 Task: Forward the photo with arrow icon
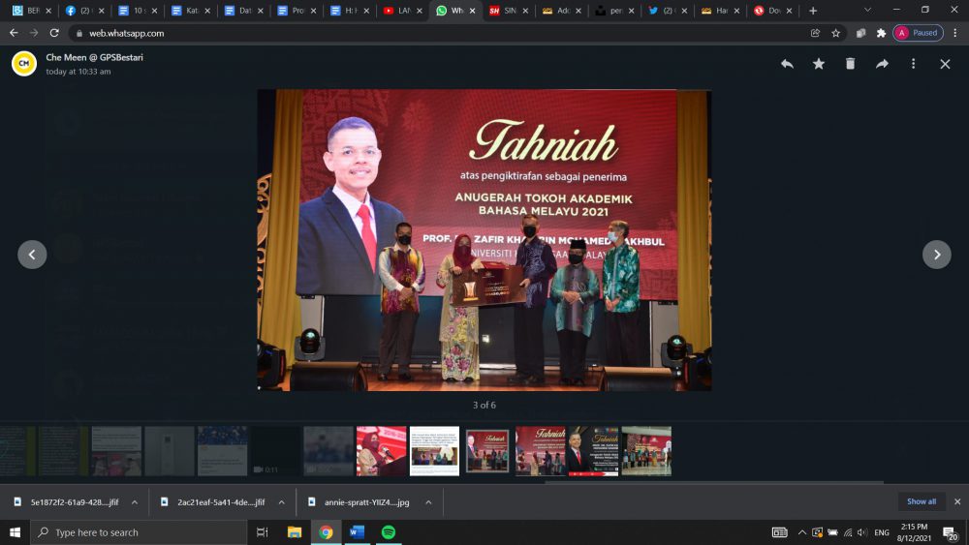click(882, 64)
